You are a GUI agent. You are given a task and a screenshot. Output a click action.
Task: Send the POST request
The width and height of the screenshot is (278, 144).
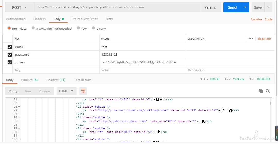[x=232, y=7]
